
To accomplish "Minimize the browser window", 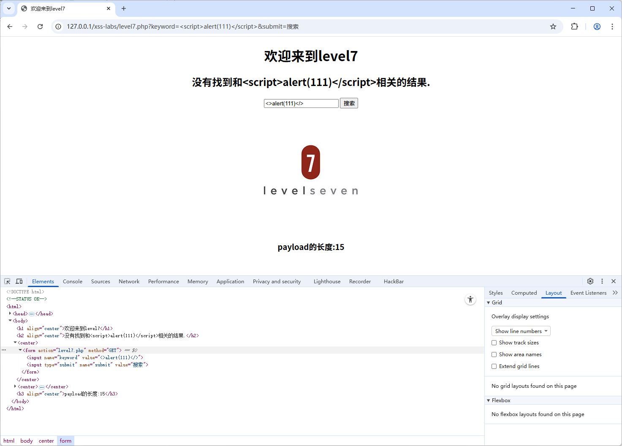I will point(573,8).
